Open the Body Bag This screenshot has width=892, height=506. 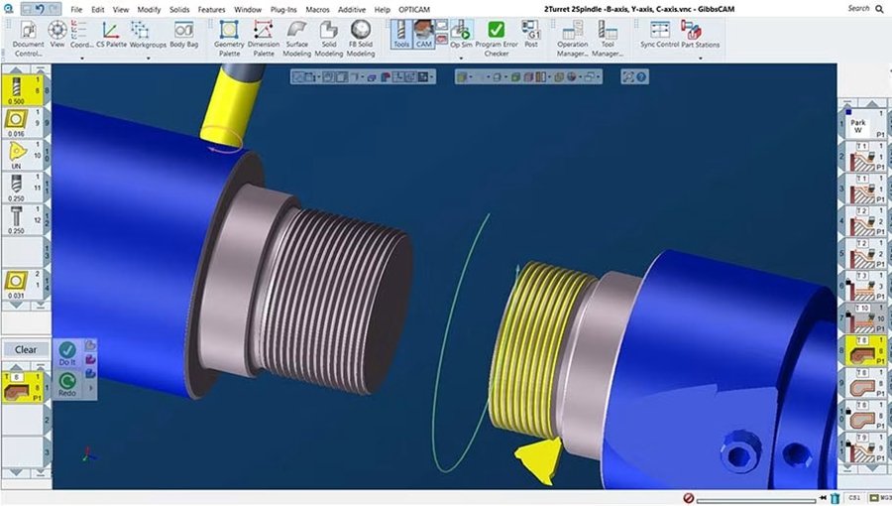(183, 34)
